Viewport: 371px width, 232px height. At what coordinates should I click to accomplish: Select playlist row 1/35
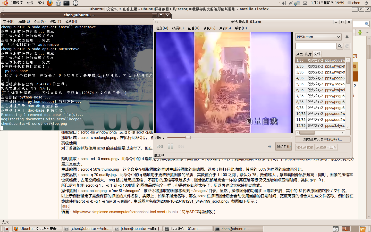click(320, 60)
